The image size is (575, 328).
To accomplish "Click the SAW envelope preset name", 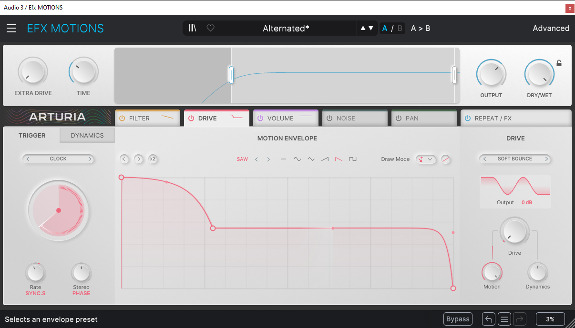I will point(242,159).
